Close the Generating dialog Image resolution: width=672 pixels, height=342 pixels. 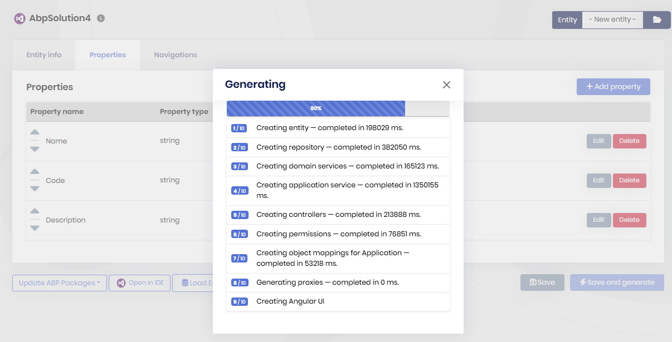coord(446,85)
